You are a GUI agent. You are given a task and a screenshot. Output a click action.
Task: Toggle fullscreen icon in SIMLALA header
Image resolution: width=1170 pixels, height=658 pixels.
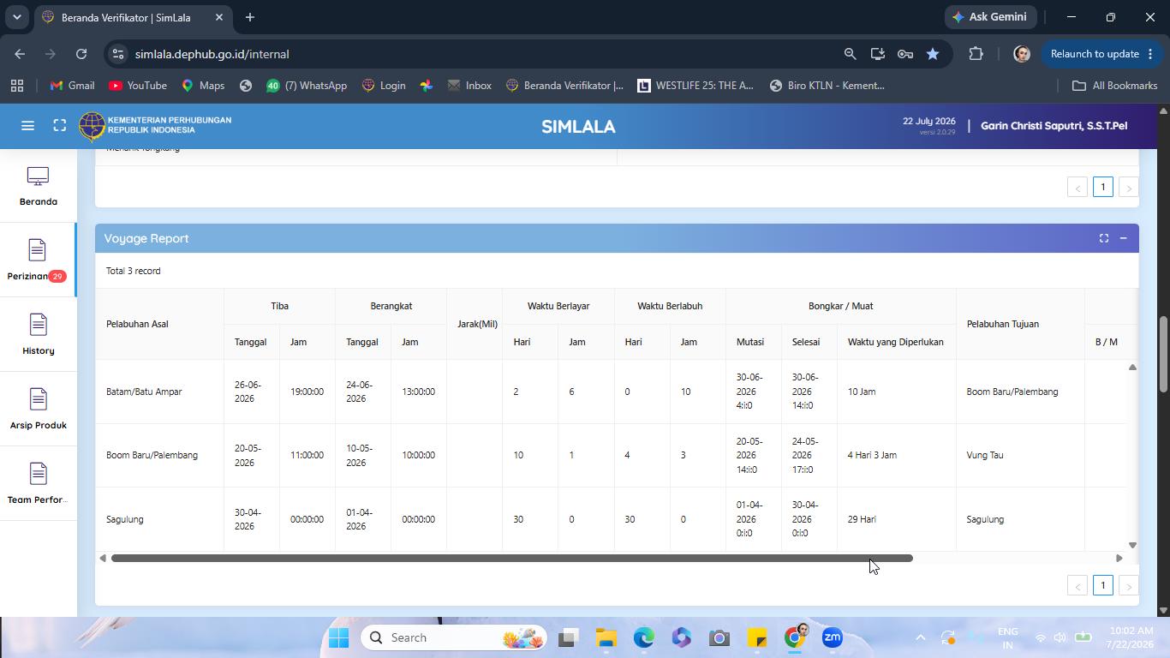(x=60, y=126)
